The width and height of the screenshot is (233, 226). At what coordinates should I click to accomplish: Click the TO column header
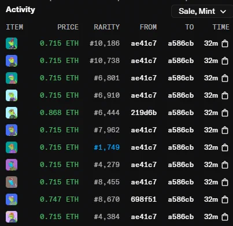pyautogui.click(x=190, y=27)
